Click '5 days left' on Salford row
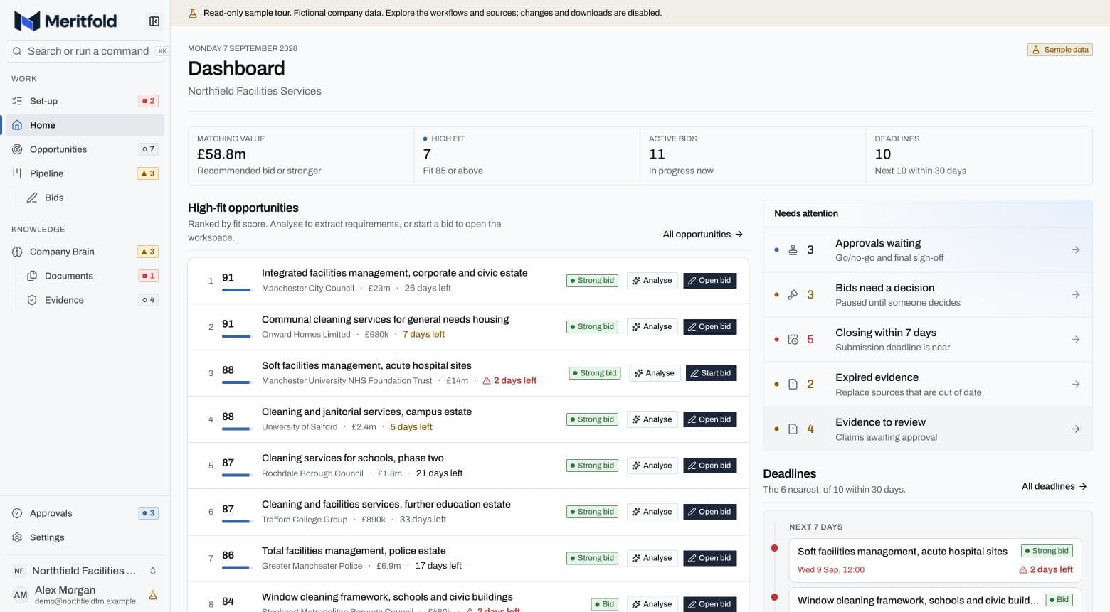The width and height of the screenshot is (1110, 612). pos(411,427)
